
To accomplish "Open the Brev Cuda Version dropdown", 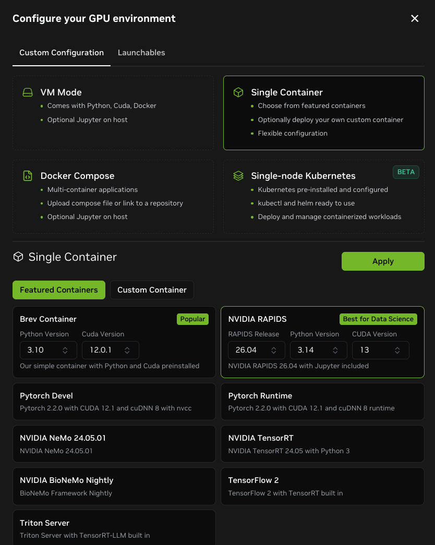I will (x=110, y=350).
